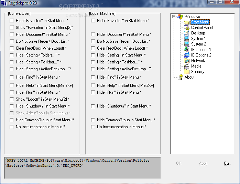Check Current User Do Not Save Recent Docs List
Image resolution: width=240 pixels, height=184 pixels.
click(x=12, y=41)
